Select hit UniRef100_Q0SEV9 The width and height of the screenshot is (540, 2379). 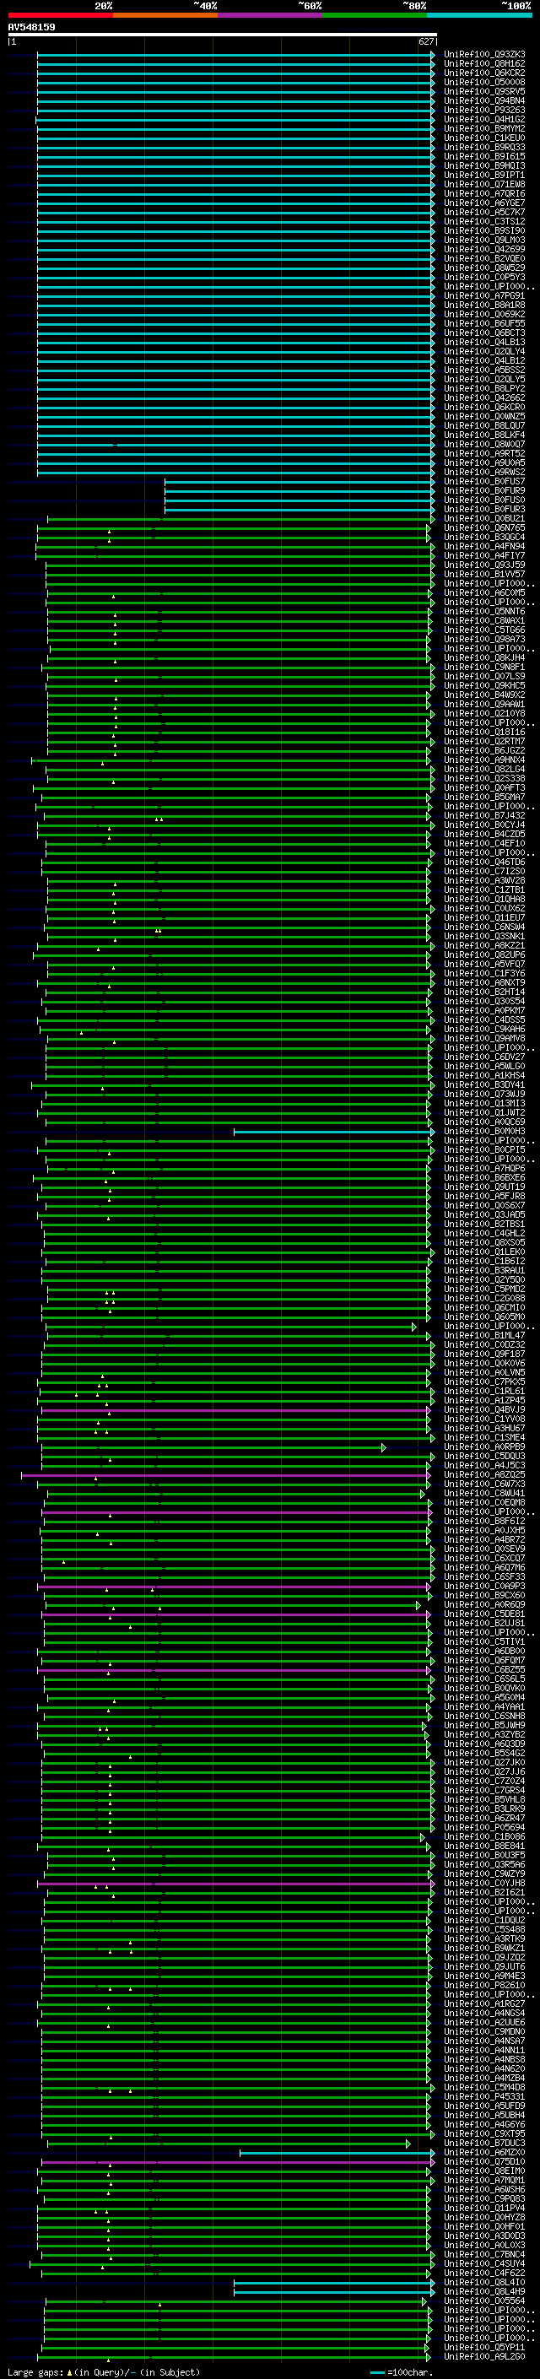coord(484,1549)
